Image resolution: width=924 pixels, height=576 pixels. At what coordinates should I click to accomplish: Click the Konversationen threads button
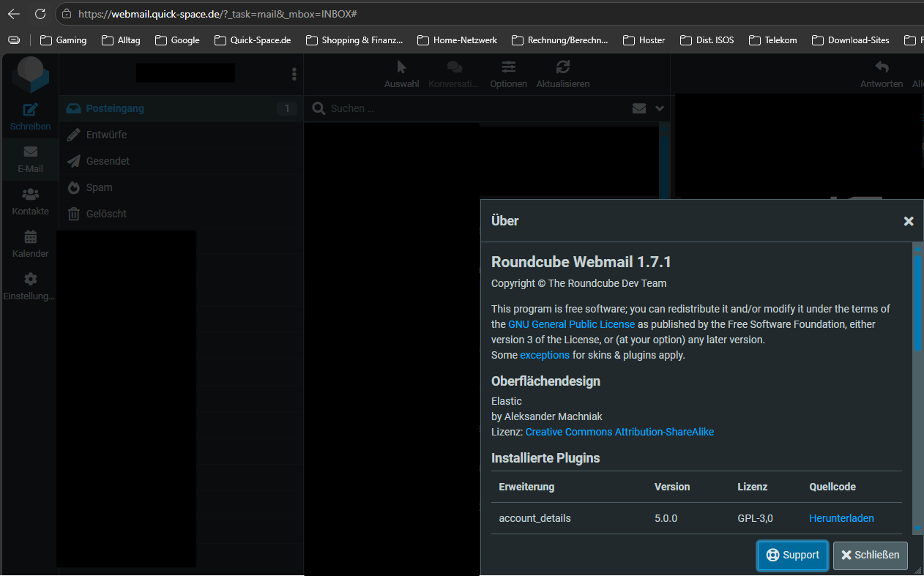click(454, 74)
